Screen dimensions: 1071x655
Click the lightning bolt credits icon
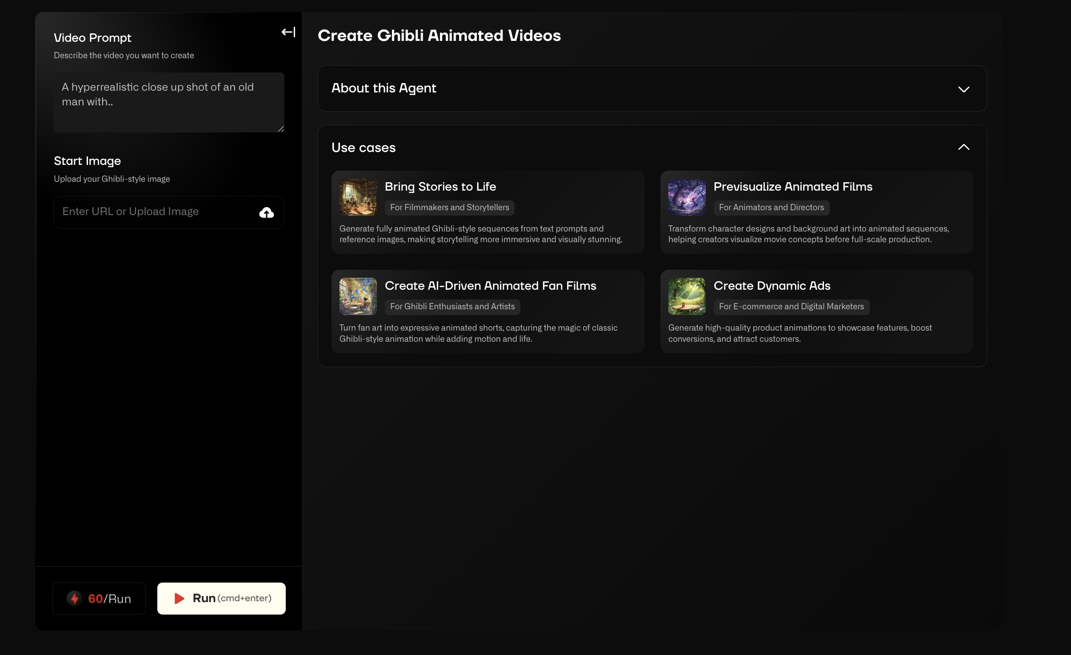pos(75,598)
